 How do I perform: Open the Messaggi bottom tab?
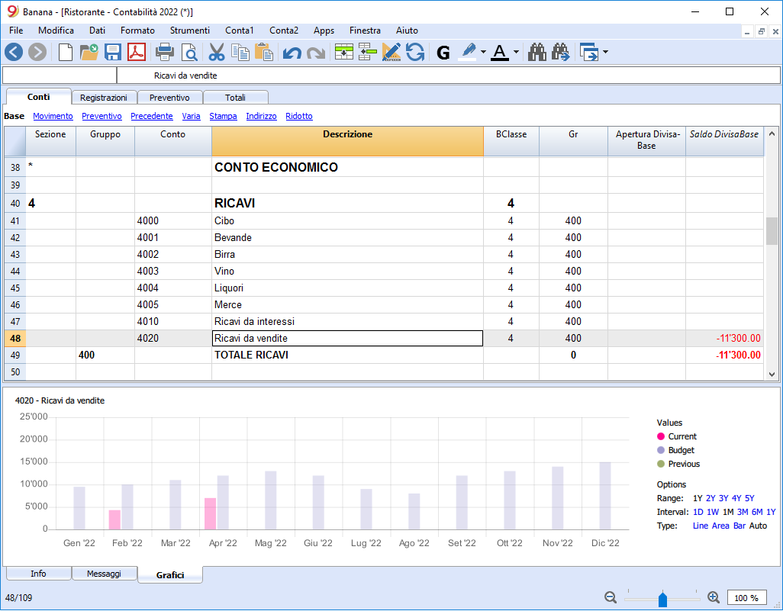tap(104, 574)
